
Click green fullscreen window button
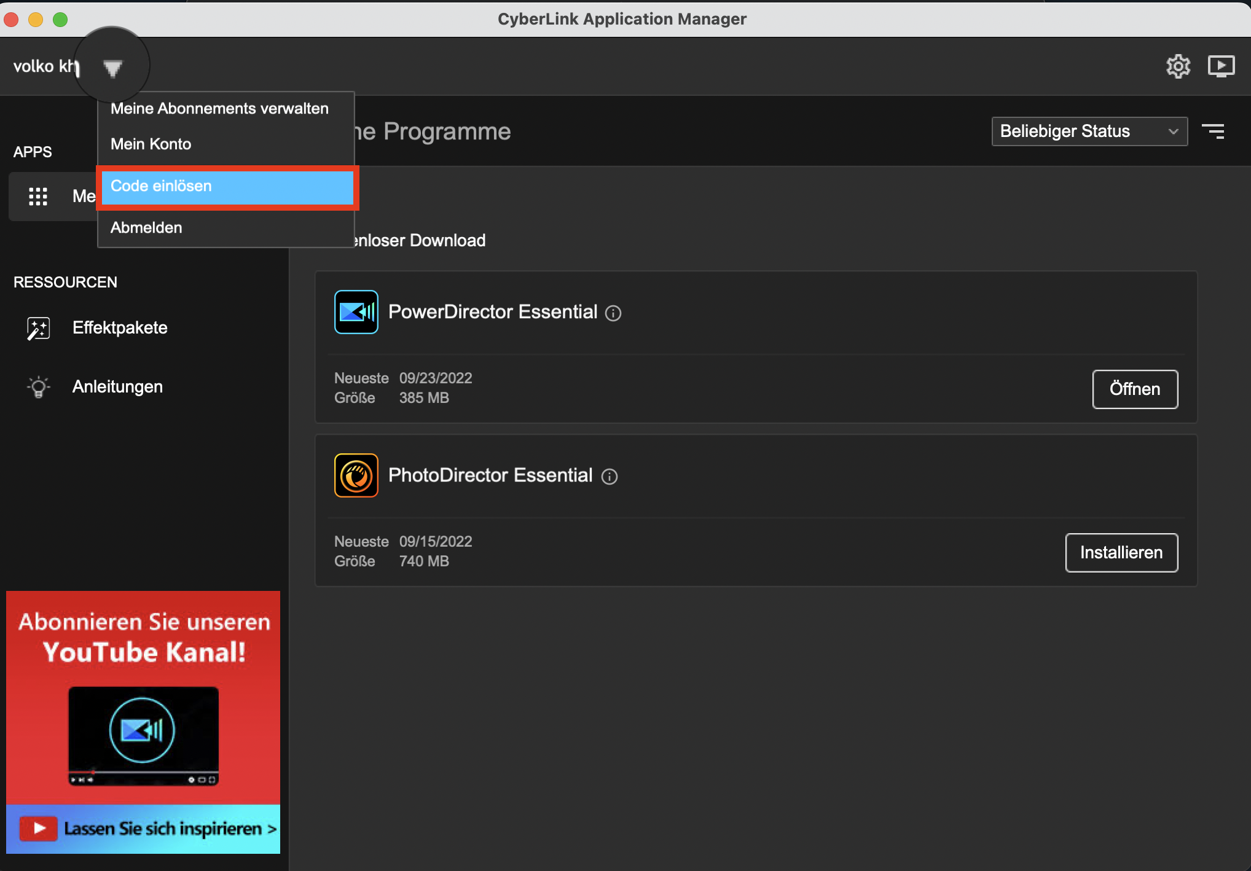[x=60, y=20]
